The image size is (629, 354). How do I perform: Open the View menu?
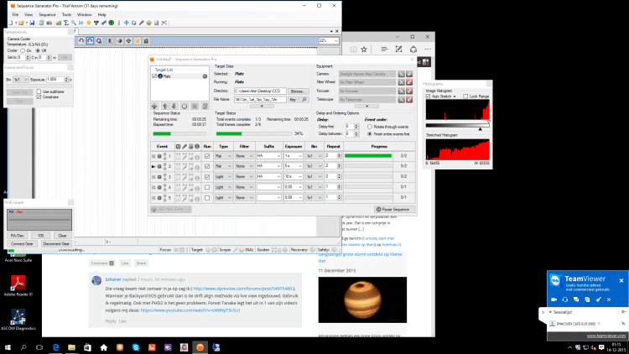pos(29,14)
